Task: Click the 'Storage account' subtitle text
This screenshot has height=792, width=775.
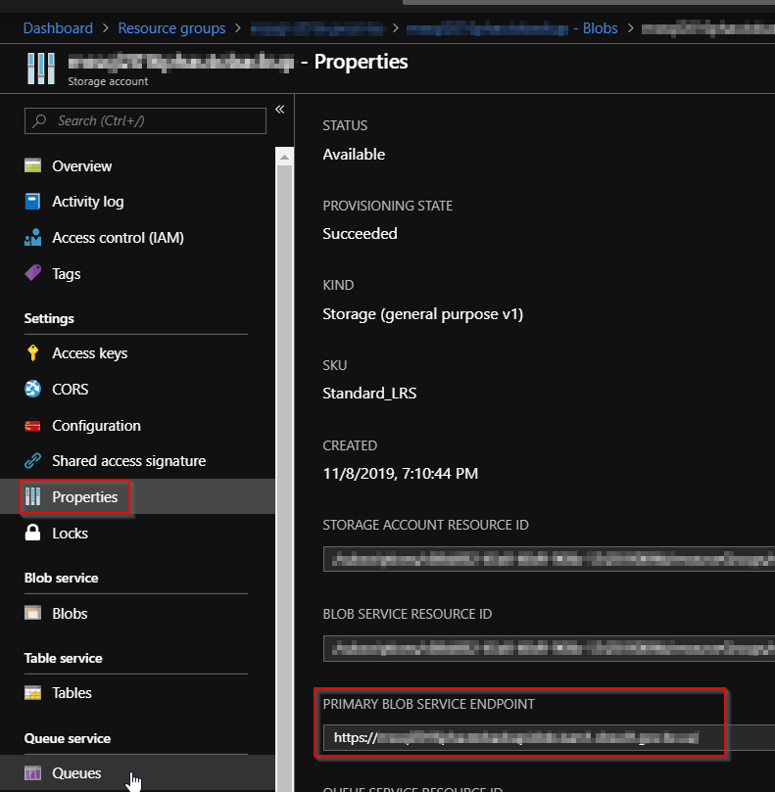Action: (108, 81)
